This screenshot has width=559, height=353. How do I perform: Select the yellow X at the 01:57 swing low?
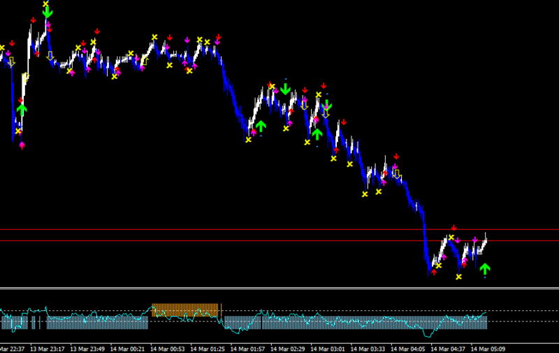(249, 140)
